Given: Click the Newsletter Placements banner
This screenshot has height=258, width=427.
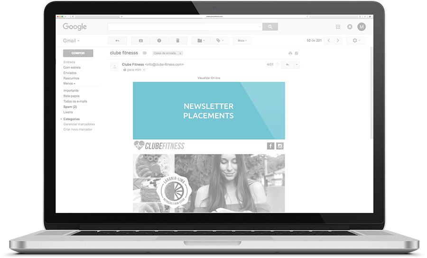Looking at the screenshot, I should click(x=209, y=111).
